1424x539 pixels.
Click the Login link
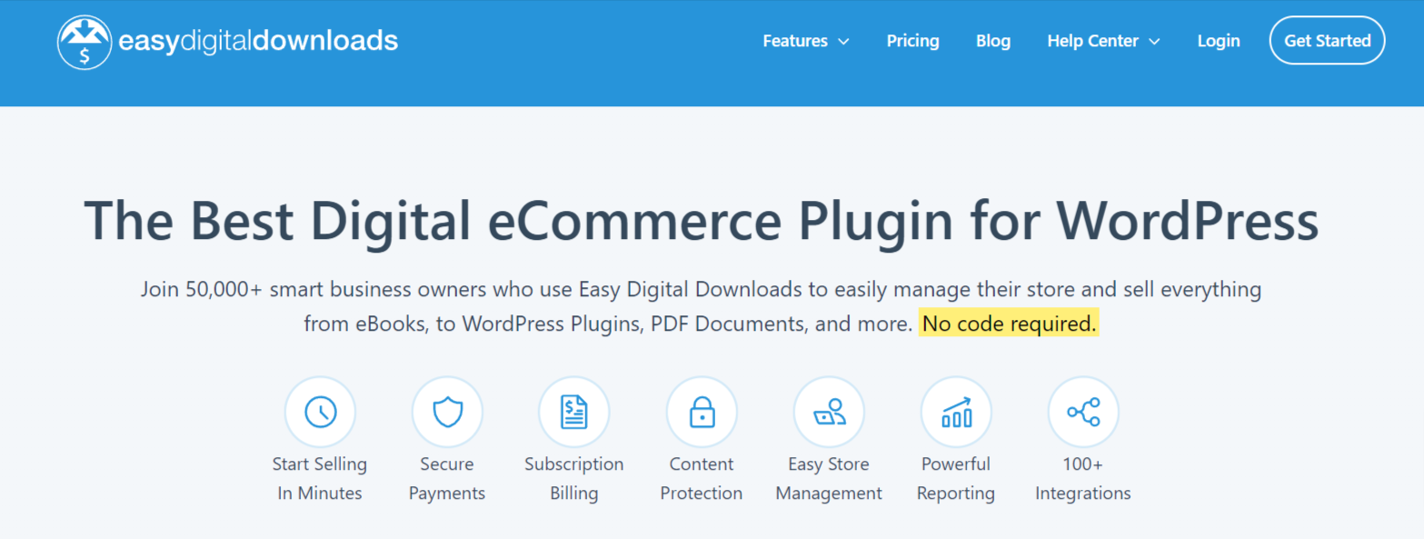1218,41
